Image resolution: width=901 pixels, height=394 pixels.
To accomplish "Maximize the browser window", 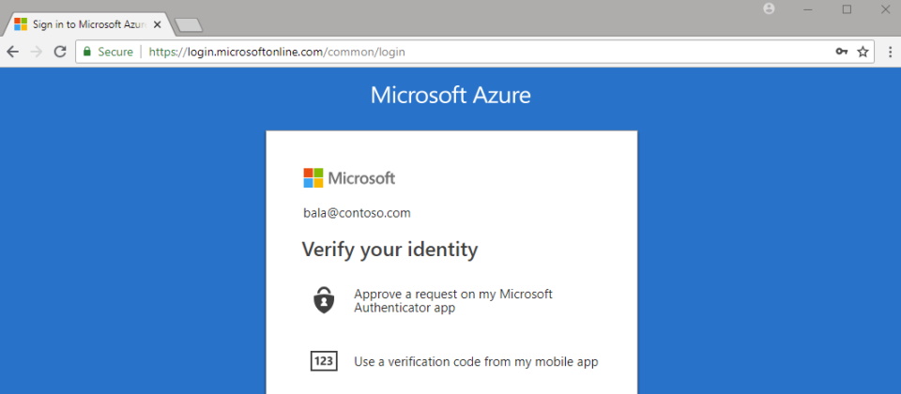I will [x=847, y=9].
